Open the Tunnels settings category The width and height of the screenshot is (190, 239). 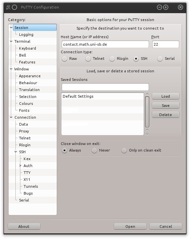click(x=31, y=186)
